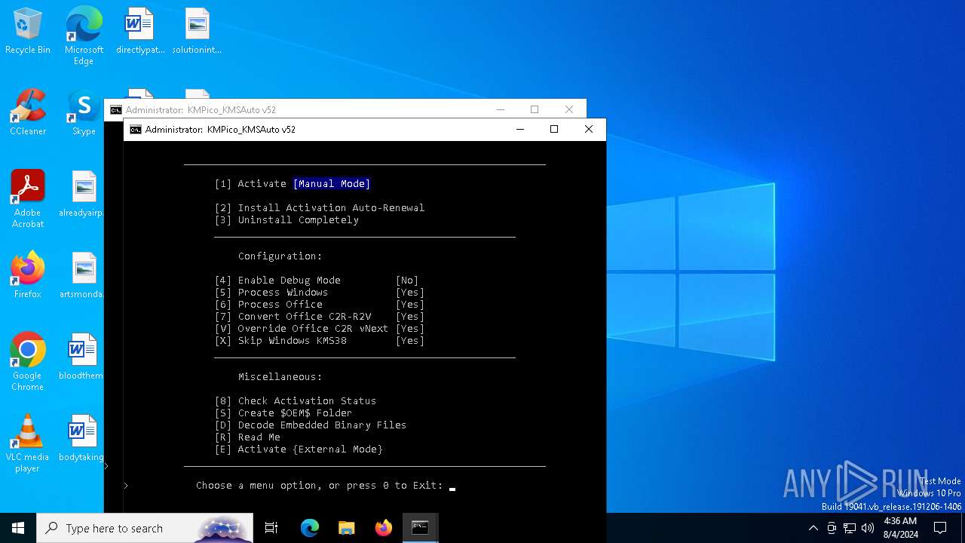Minimize the front KMSAuto console window
Viewport: 965px width, 543px height.
coord(519,130)
